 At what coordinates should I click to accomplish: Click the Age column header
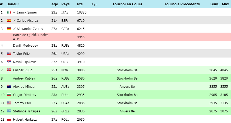pos(54,4)
